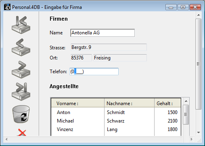This screenshot has width=205, height=146.
Task: Click the 4D application icon in title bar
Action: pyautogui.click(x=7, y=7)
